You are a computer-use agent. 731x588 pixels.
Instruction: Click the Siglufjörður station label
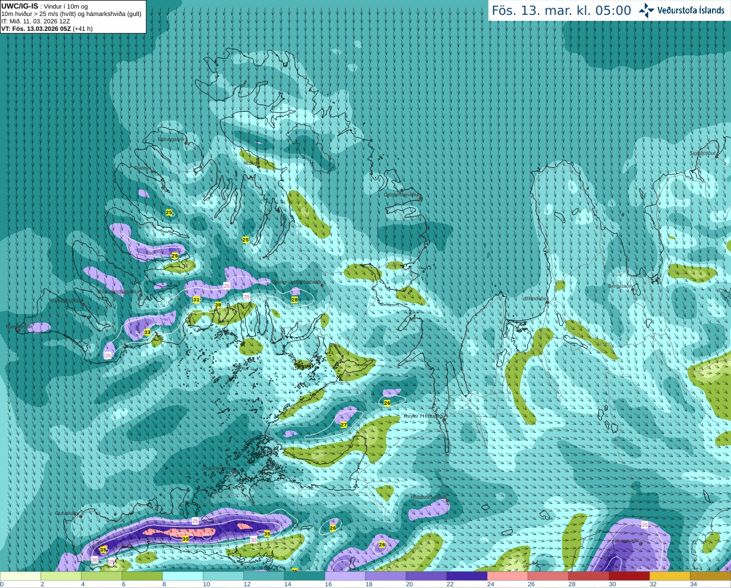click(702, 153)
